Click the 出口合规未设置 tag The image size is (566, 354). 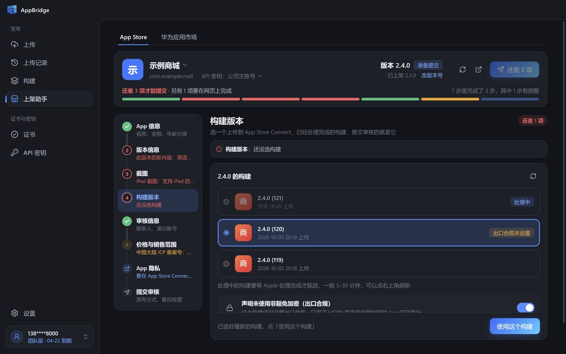pyautogui.click(x=512, y=233)
